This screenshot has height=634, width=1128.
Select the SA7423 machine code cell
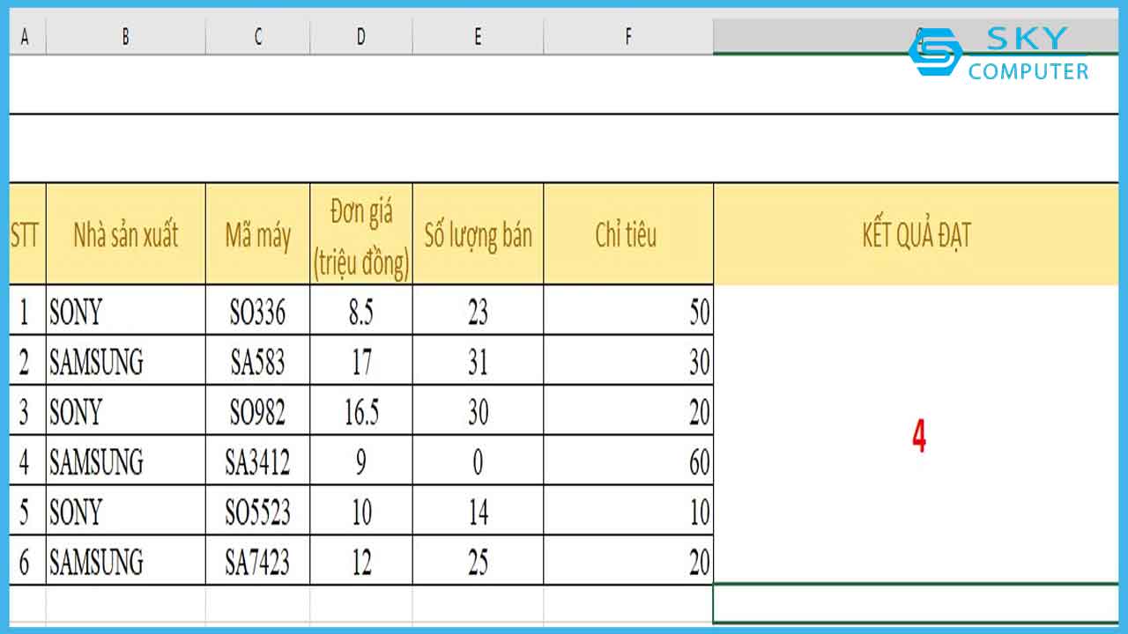[x=258, y=561]
